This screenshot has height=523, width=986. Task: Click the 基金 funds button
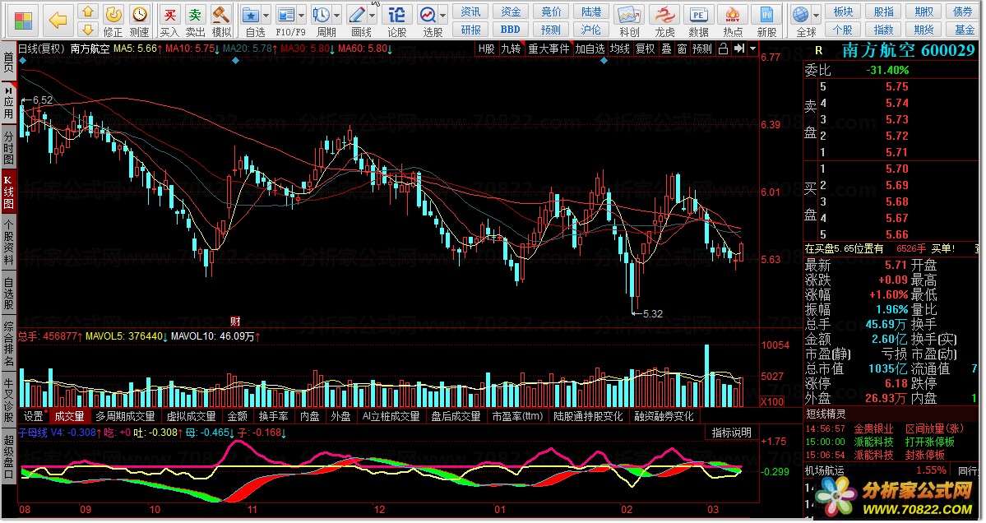(x=964, y=30)
